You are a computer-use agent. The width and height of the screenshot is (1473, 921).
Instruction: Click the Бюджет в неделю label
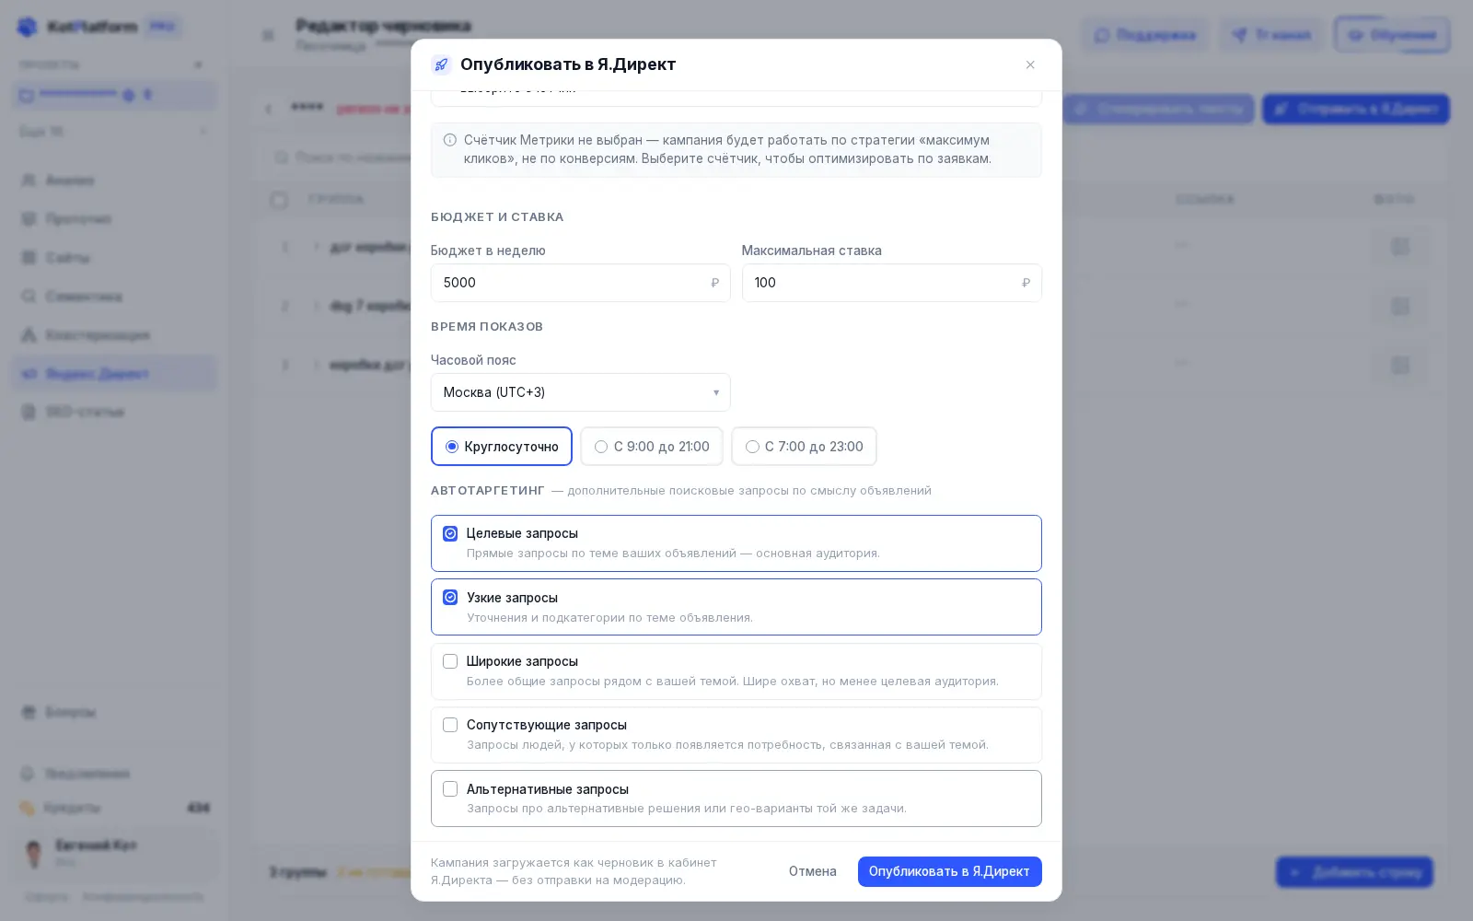pos(488,251)
